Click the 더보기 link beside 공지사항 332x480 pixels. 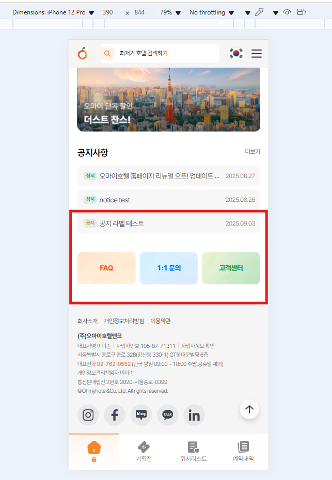tap(252, 152)
